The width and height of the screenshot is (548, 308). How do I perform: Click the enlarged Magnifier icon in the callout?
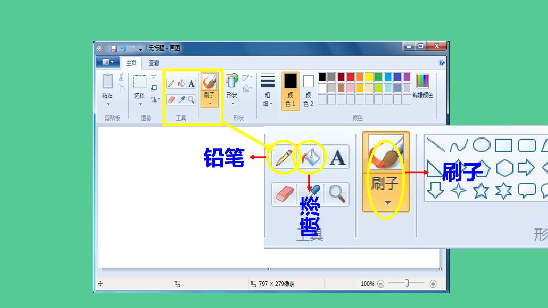click(337, 194)
